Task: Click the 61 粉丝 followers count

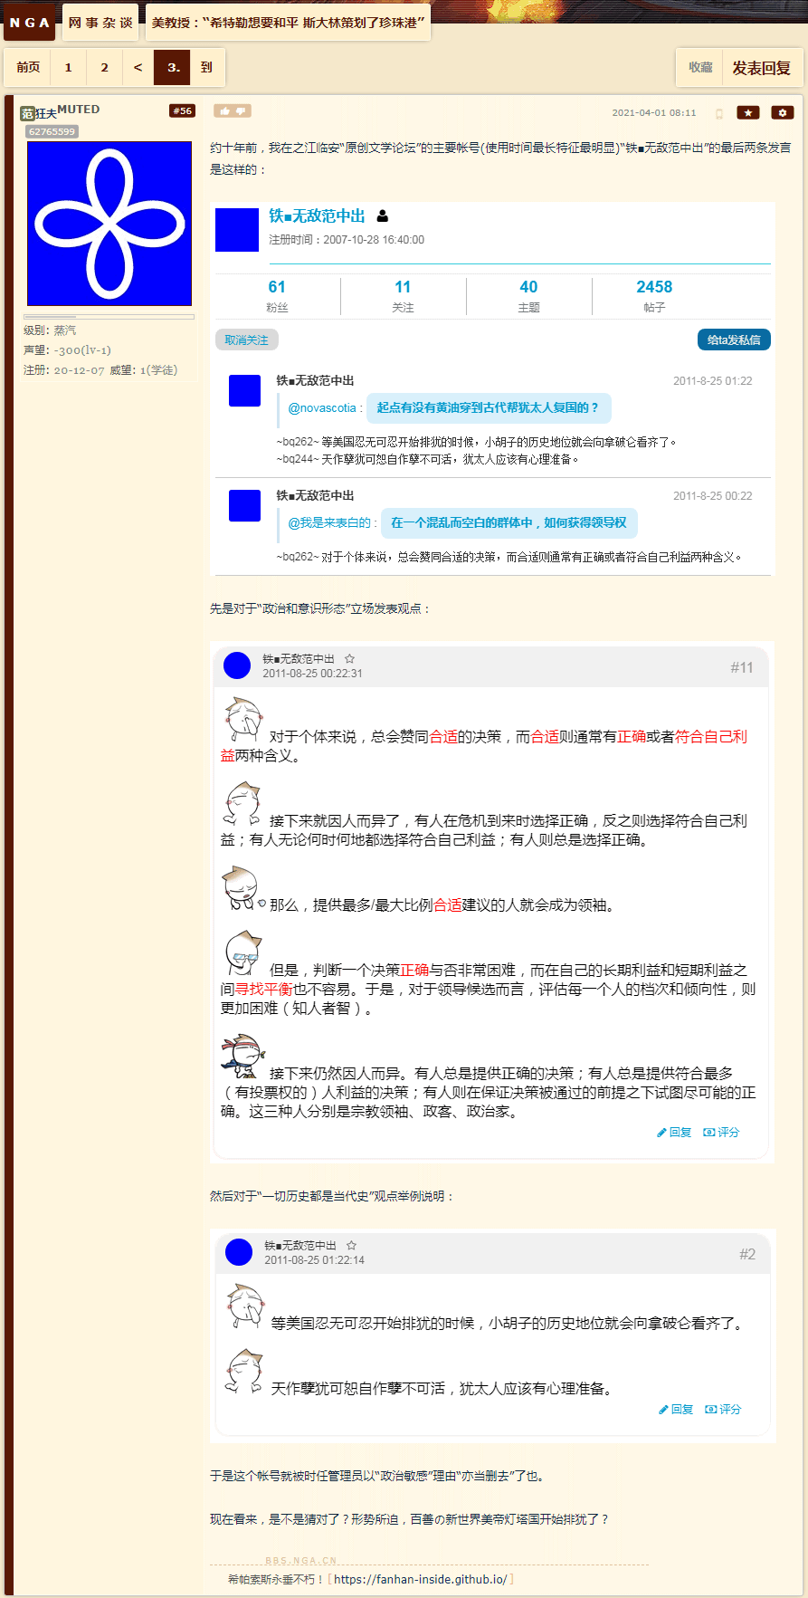Action: click(277, 296)
